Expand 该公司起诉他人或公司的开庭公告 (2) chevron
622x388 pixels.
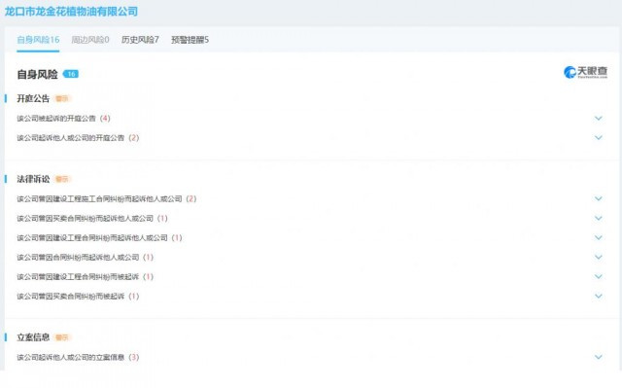[599, 138]
